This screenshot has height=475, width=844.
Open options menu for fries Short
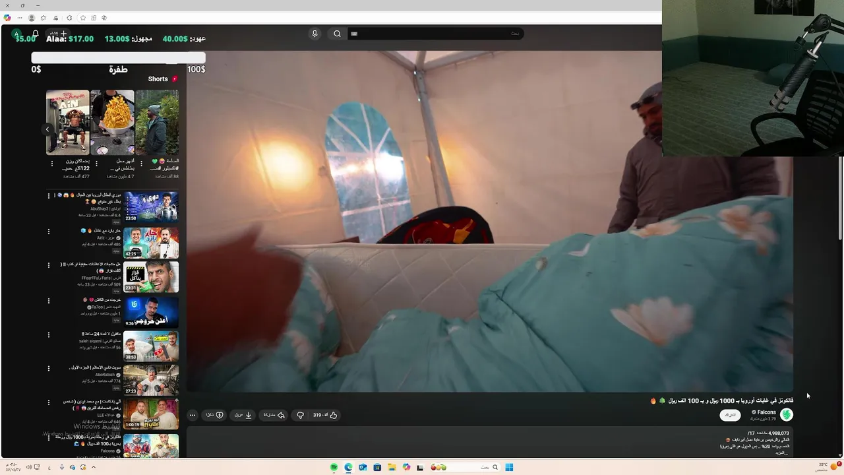click(x=96, y=163)
